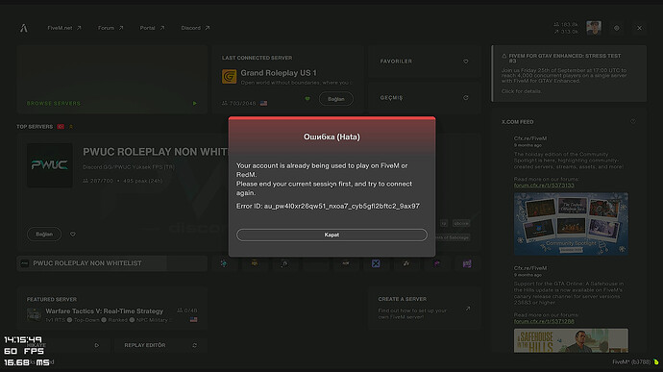Open the Warfare Tactics V featured server
This screenshot has height=372, width=663.
112,310
